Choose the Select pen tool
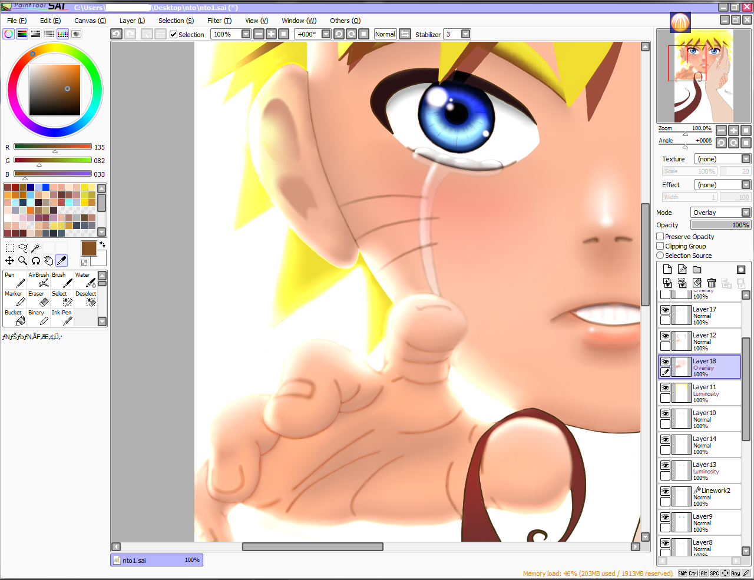This screenshot has height=580, width=754. tap(62, 299)
